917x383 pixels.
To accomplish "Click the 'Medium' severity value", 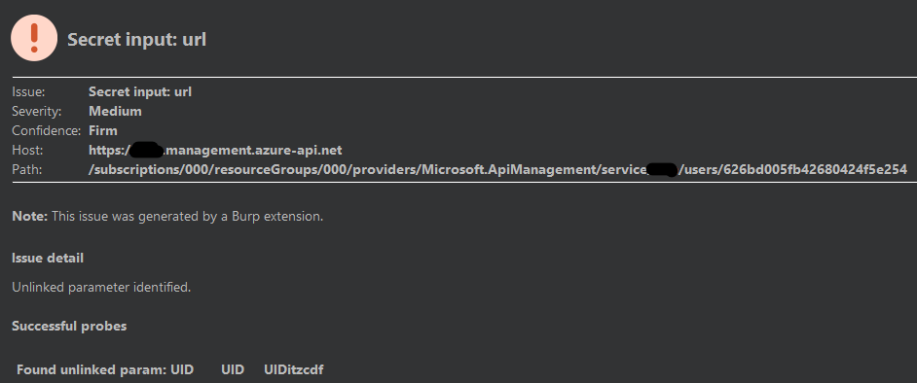I will point(115,111).
